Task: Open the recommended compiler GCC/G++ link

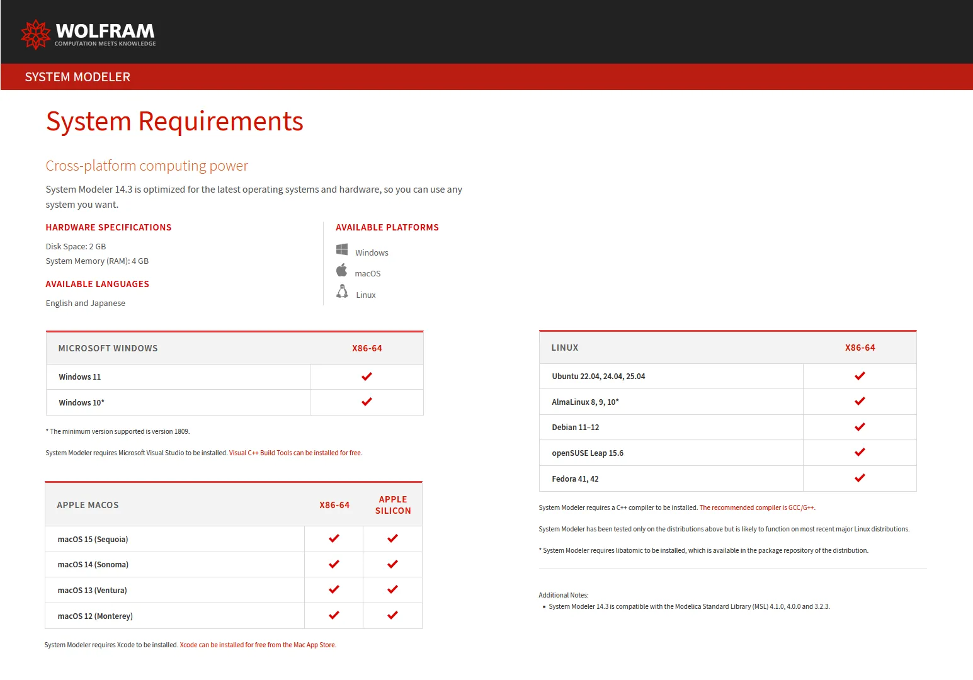Action: click(x=757, y=507)
